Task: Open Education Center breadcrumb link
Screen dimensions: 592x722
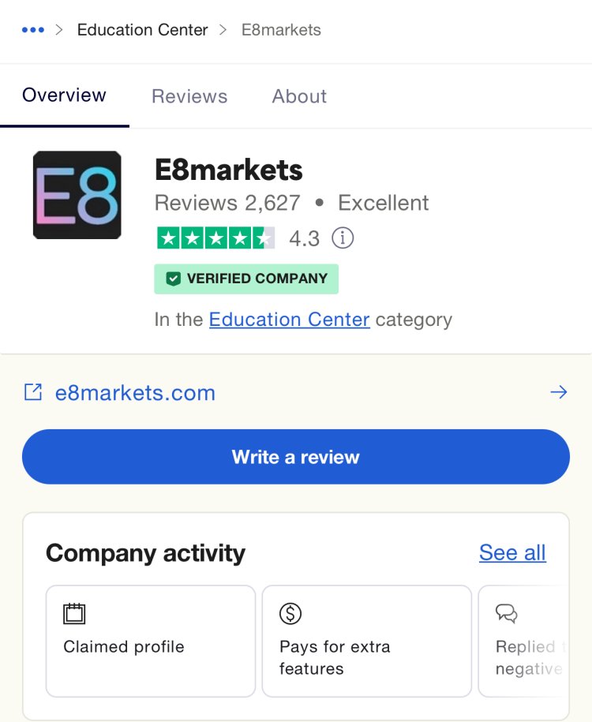Action: (x=142, y=30)
